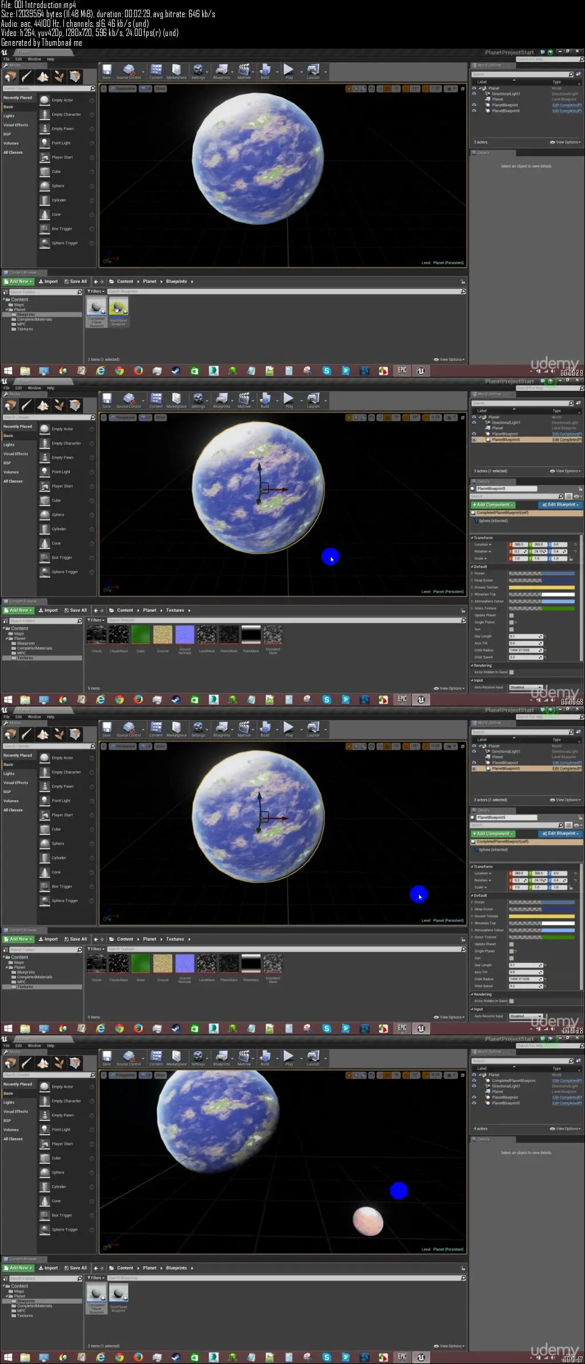
Task: Expand the Deep Ocean property in the second frame
Action: (x=472, y=580)
